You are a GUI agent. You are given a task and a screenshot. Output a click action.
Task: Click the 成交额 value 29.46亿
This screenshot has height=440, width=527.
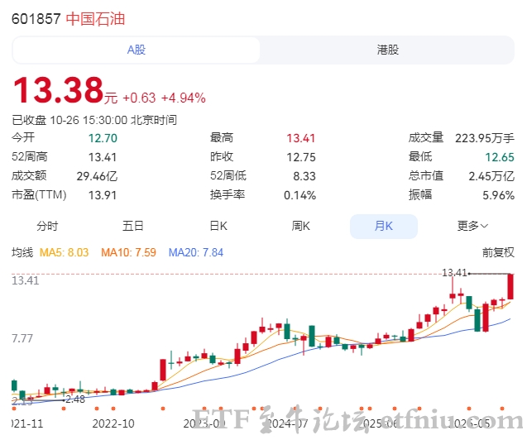(97, 176)
